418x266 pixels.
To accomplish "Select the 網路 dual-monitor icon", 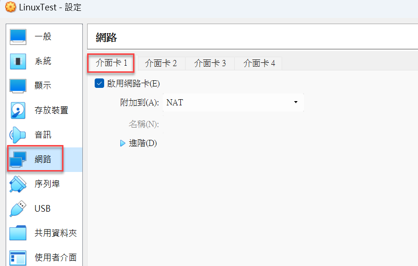I will point(18,159).
